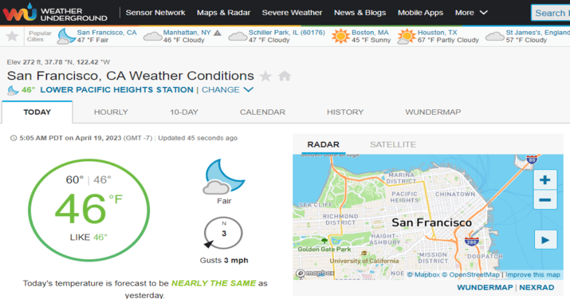Favorite San Francisco with the title star
Image resolution: width=570 pixels, height=299 pixels.
[265, 76]
